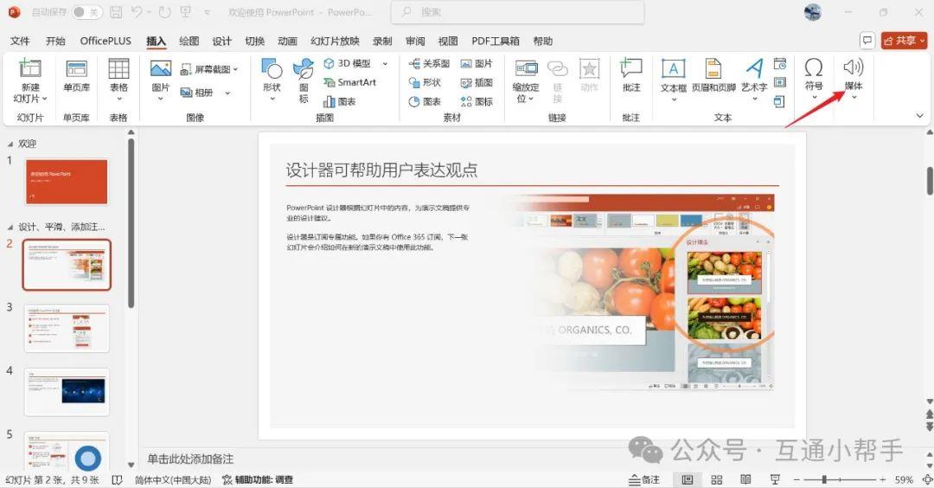The image size is (934, 488).
Task: Toggle the 自动保存 autosave switch
Action: pyautogui.click(x=86, y=12)
